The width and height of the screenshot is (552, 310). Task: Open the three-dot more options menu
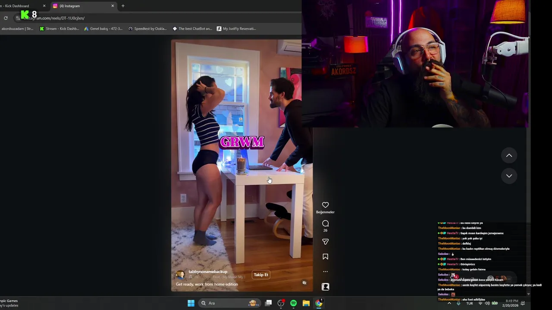pos(325,272)
